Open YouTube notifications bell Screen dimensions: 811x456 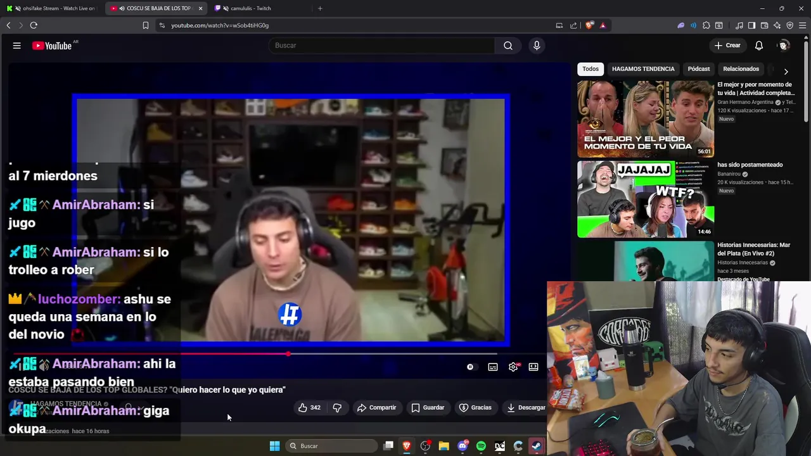(759, 46)
